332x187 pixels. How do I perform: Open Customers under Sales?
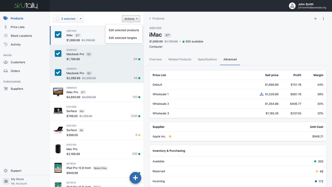tap(18, 62)
